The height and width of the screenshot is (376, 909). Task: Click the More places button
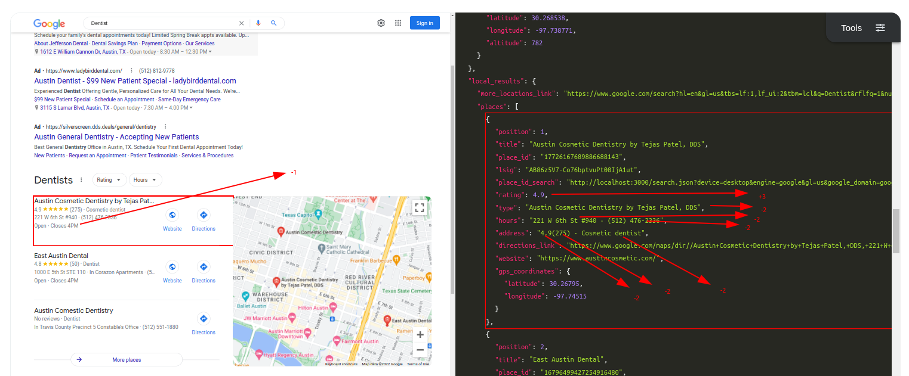[x=127, y=360]
